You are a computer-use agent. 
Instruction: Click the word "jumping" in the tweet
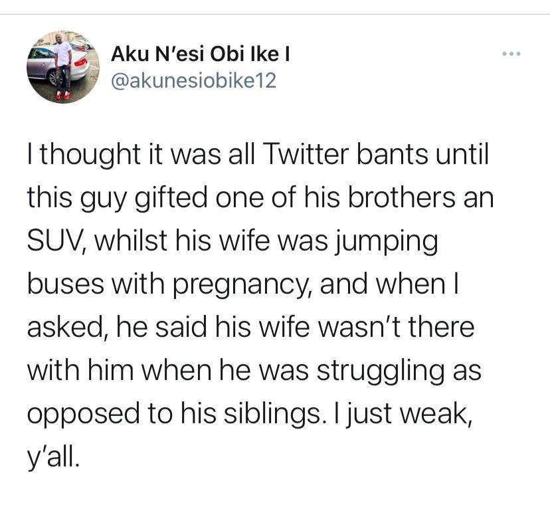coord(385,242)
